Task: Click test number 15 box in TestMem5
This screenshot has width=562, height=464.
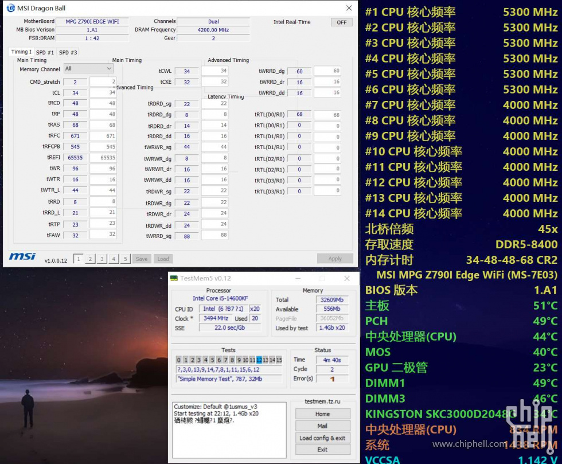Action: click(x=279, y=360)
